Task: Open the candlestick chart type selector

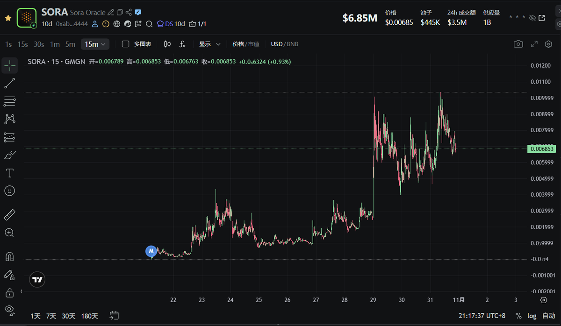Action: pos(167,44)
